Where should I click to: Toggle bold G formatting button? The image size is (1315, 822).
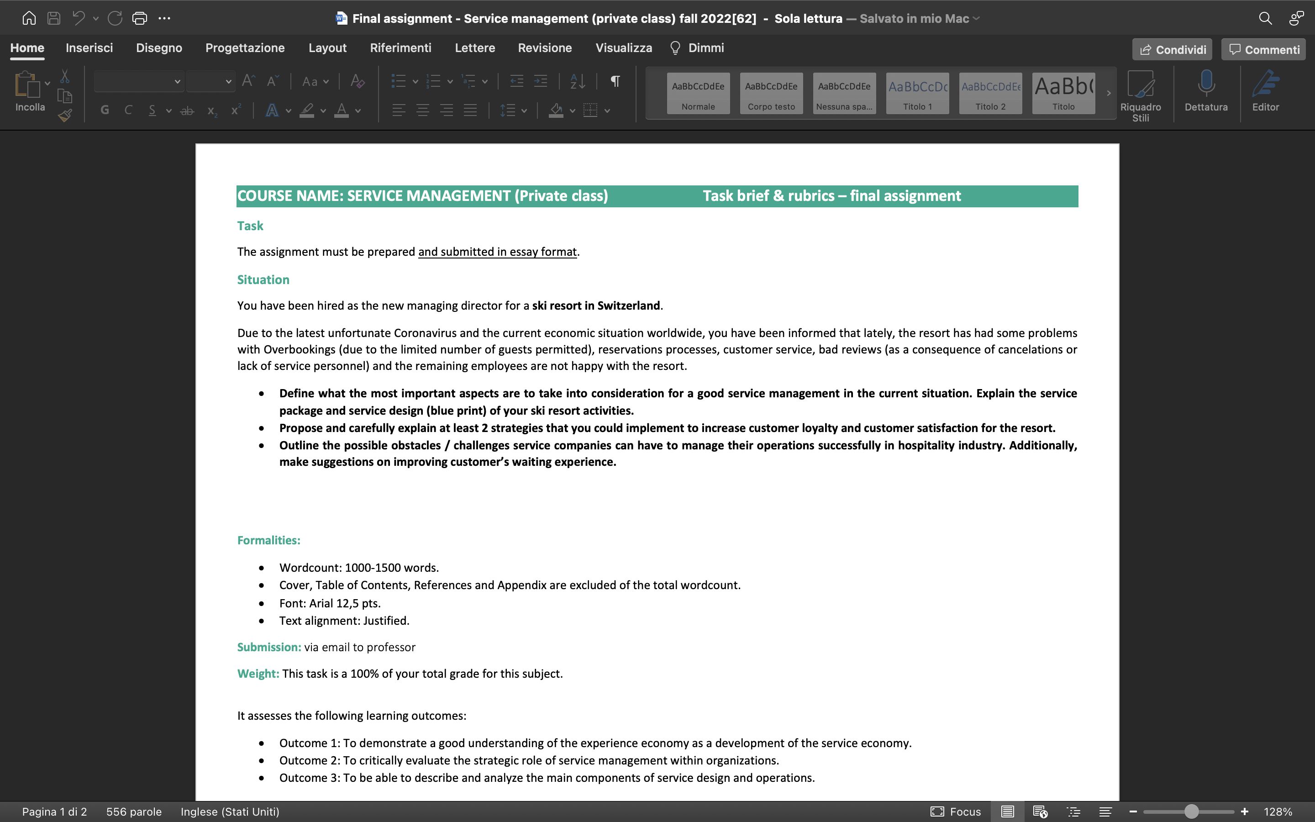click(x=105, y=111)
